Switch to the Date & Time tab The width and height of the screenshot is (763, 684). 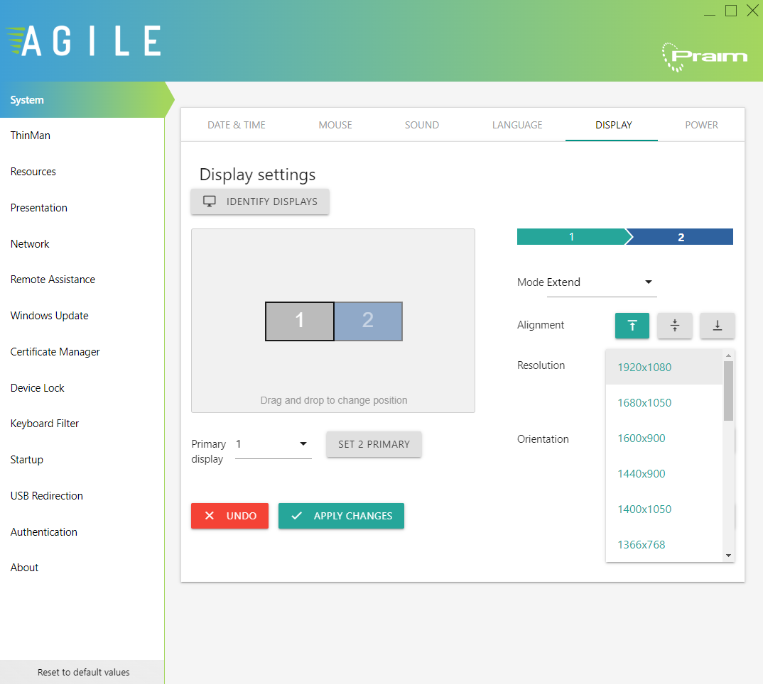click(237, 125)
